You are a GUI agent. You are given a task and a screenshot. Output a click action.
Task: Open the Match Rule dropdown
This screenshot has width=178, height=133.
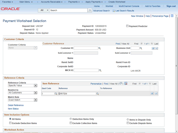tap(35, 100)
